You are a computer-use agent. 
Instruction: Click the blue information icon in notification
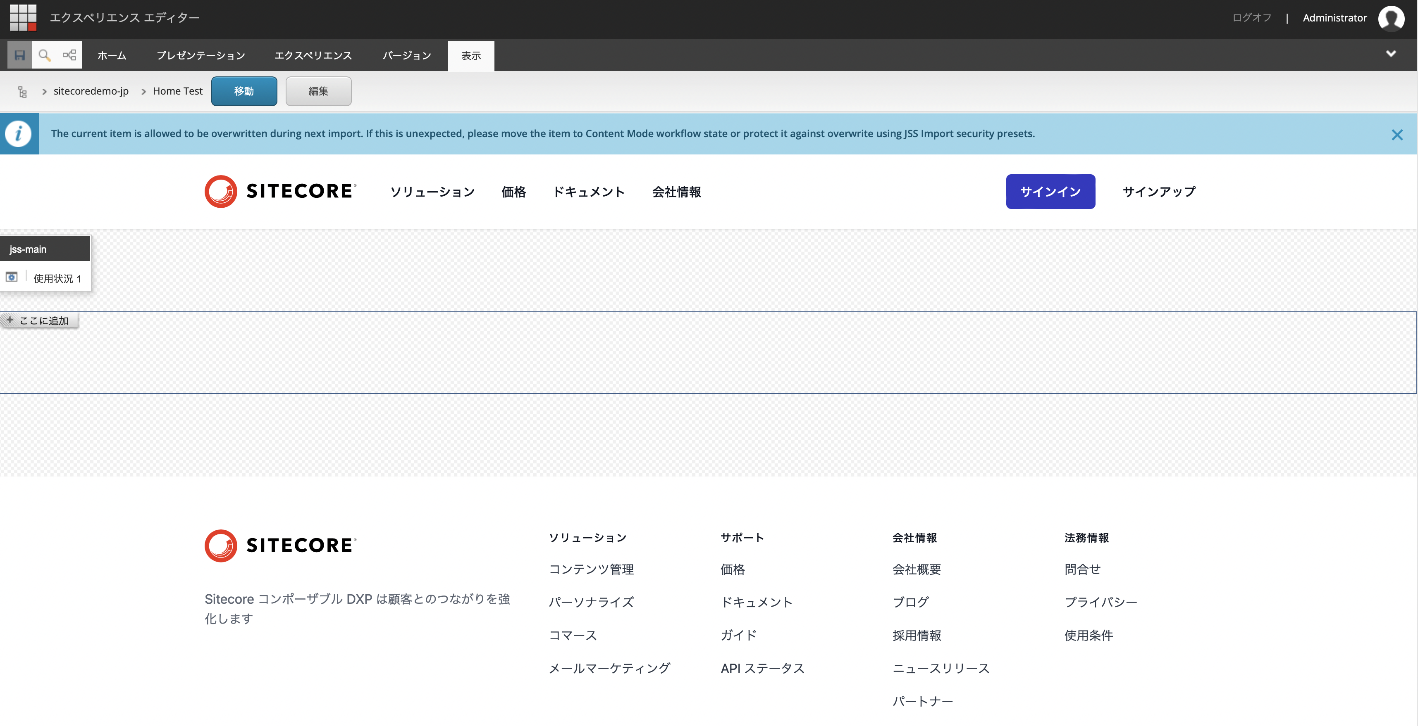click(19, 134)
